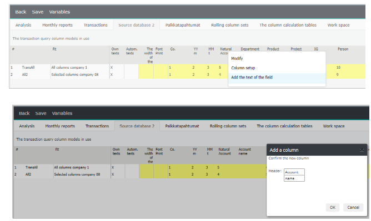Select Source database 2 tab in upper window

point(136,25)
